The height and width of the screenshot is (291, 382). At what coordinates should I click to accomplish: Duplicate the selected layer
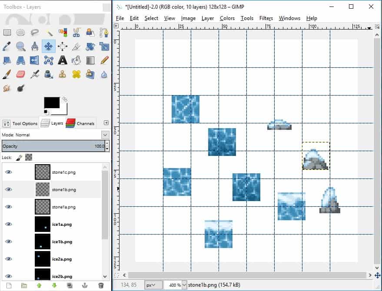[x=70, y=286]
